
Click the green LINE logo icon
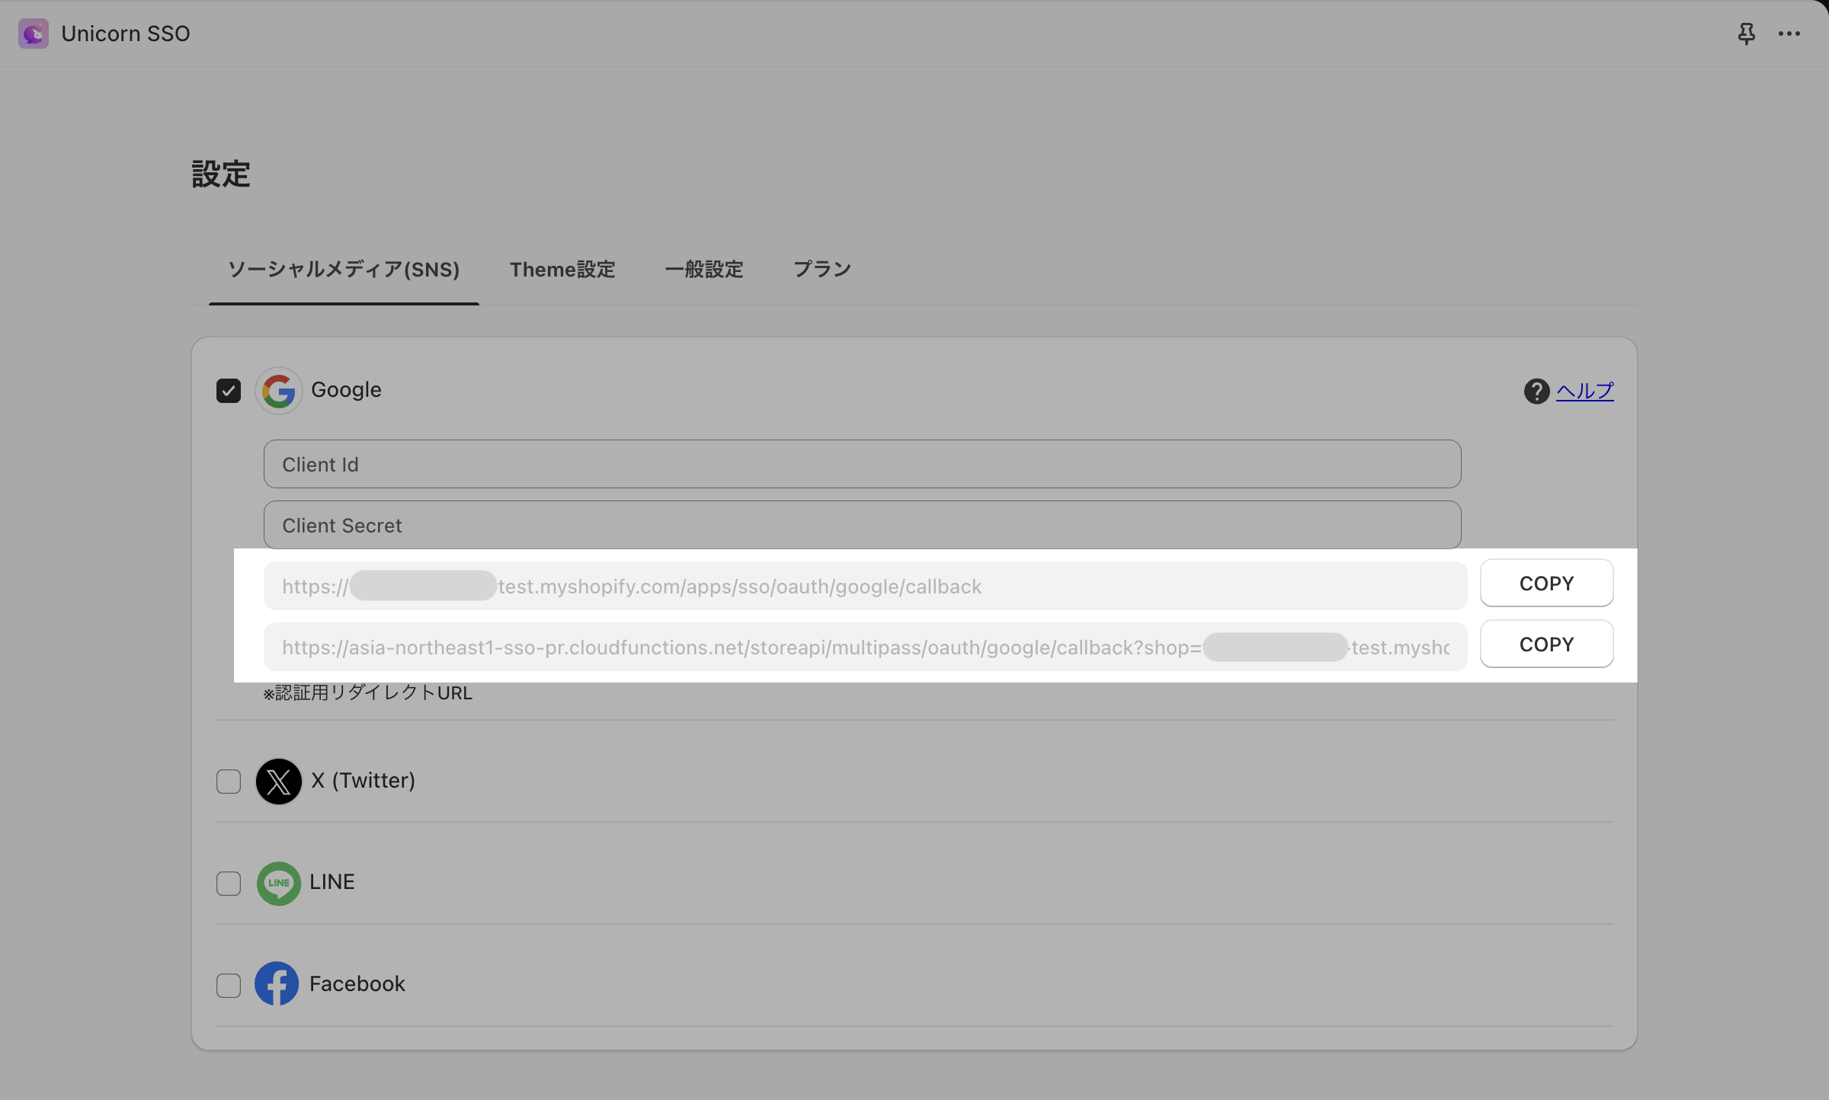pos(278,883)
